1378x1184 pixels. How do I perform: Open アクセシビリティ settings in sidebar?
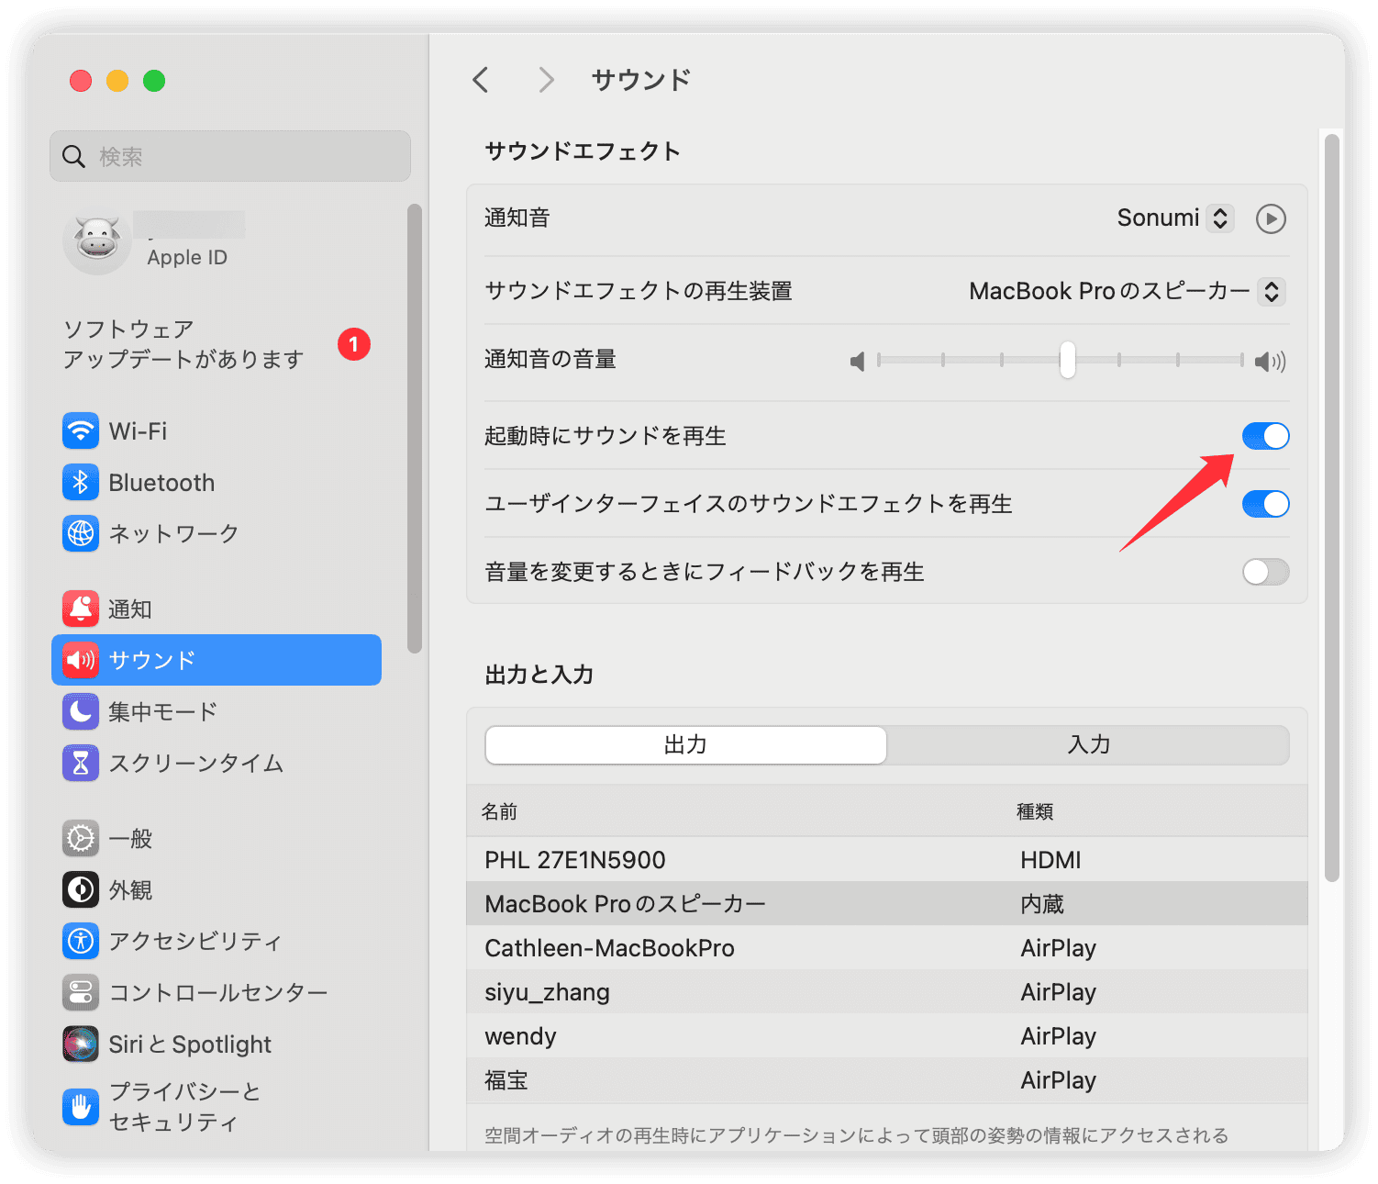(x=217, y=941)
